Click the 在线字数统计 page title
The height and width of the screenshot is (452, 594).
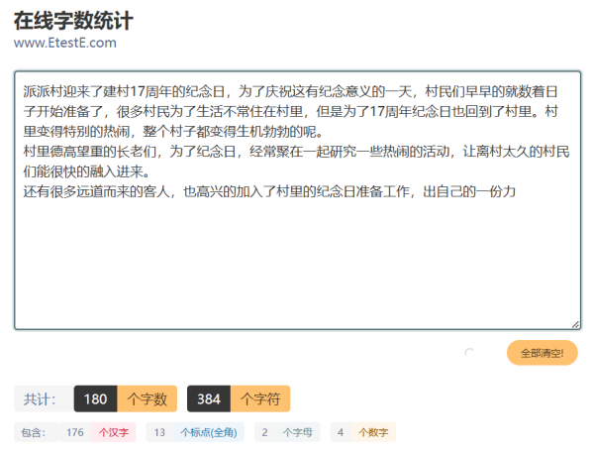73,21
